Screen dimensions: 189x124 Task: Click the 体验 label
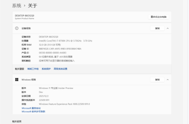pos(24,104)
